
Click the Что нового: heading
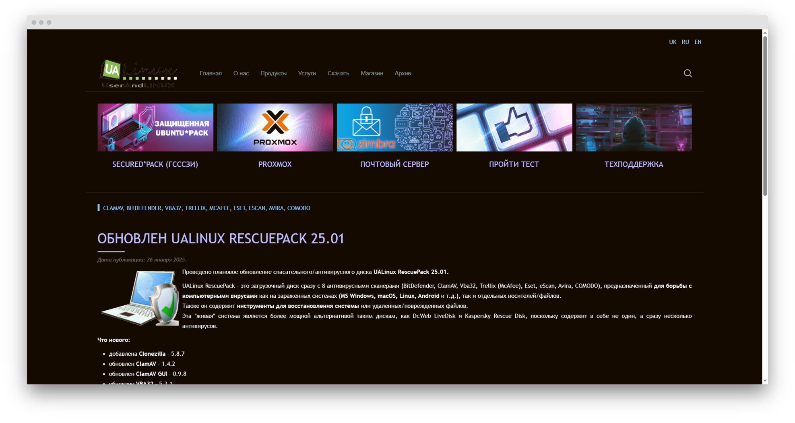click(x=114, y=340)
